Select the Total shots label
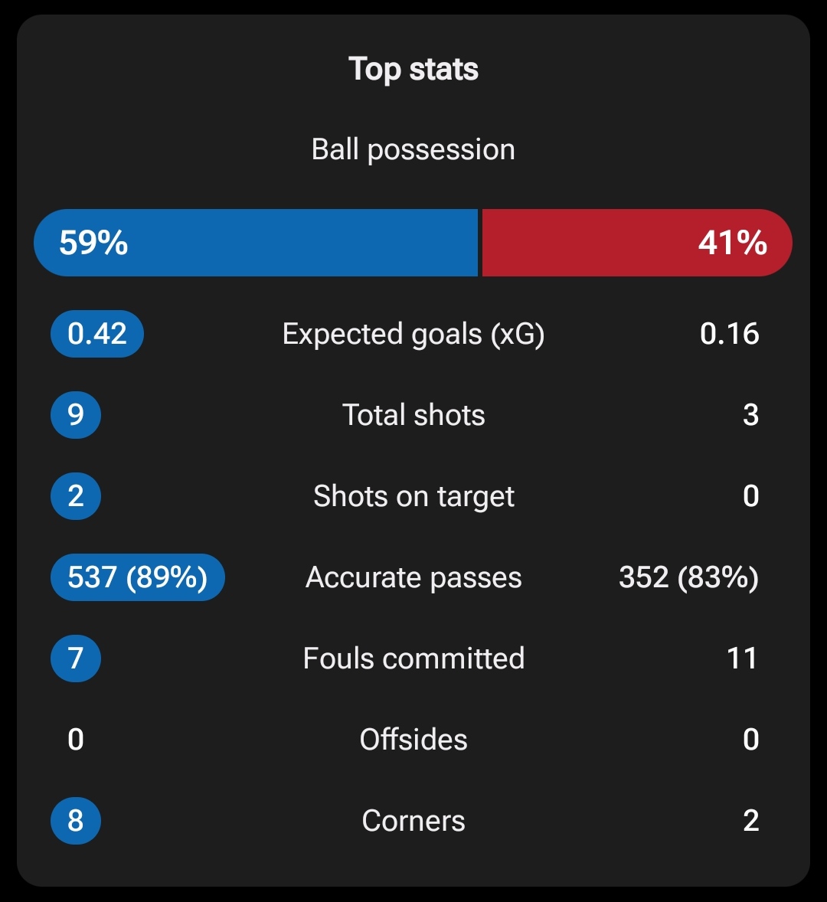The image size is (827, 902). click(x=413, y=415)
